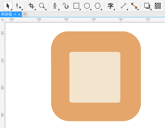This screenshot has width=165, height=128.
Task: Pick the Artistic Media curve tool
Action: (66, 6)
